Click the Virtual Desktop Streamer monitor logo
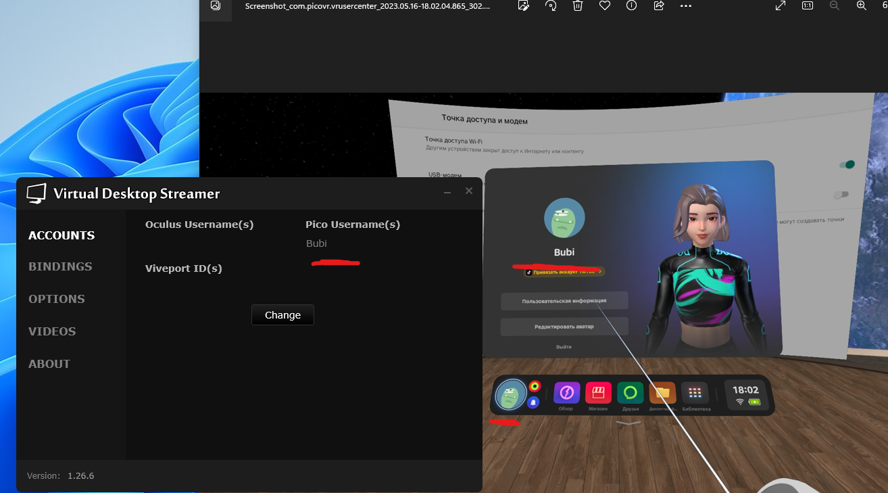Viewport: 888px width, 493px height. pyautogui.click(x=36, y=193)
